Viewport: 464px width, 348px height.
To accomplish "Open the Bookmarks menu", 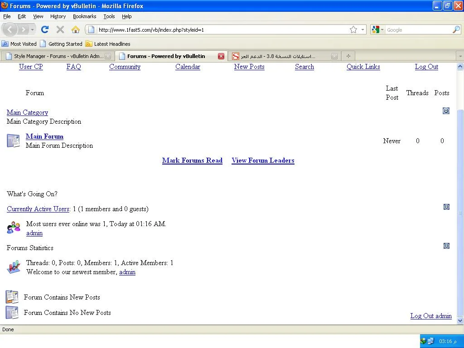I will pos(84,16).
